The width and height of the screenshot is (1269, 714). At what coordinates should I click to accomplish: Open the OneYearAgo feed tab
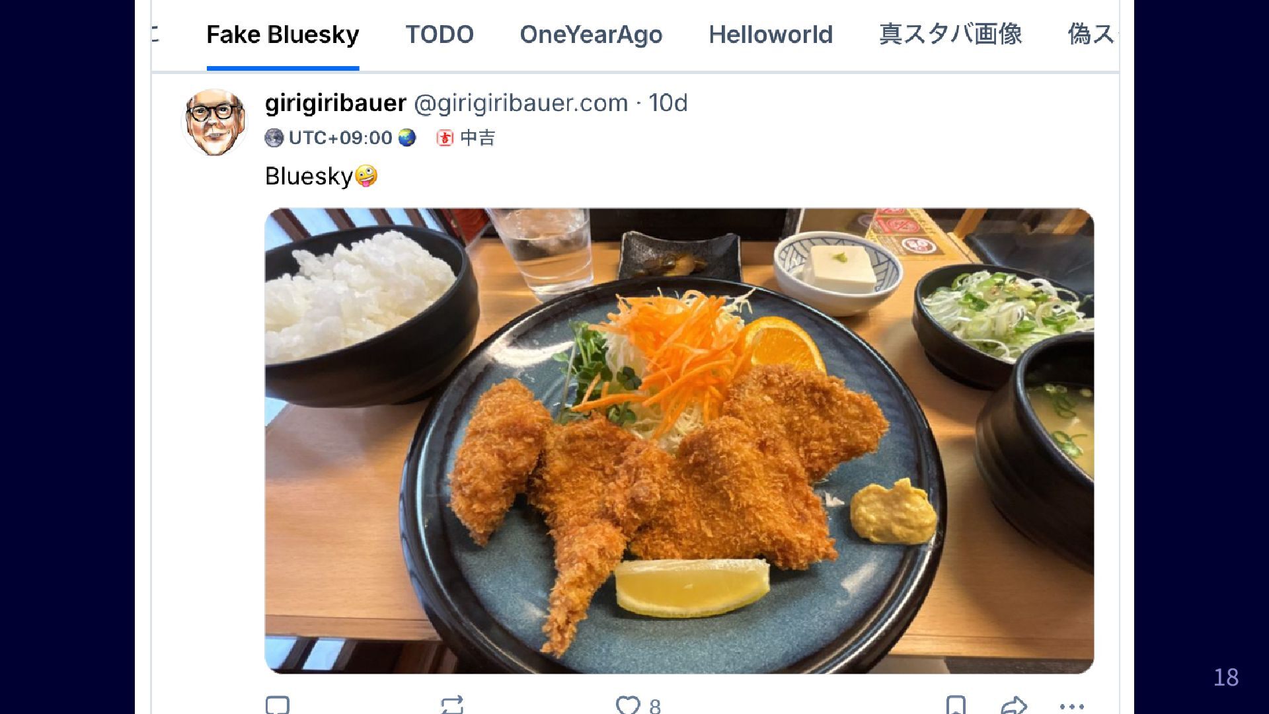click(591, 34)
